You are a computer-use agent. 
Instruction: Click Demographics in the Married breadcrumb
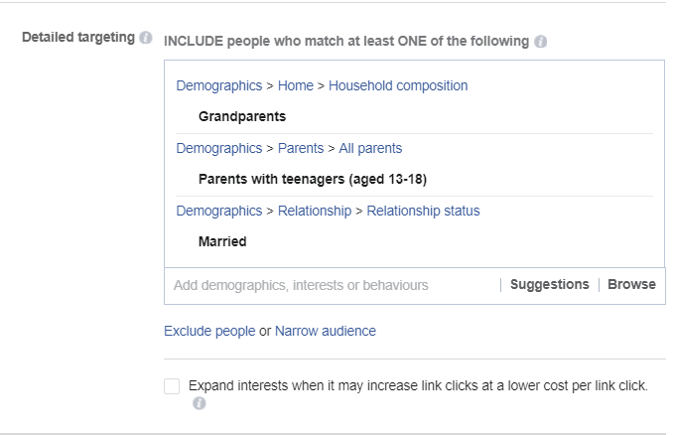[x=219, y=211]
